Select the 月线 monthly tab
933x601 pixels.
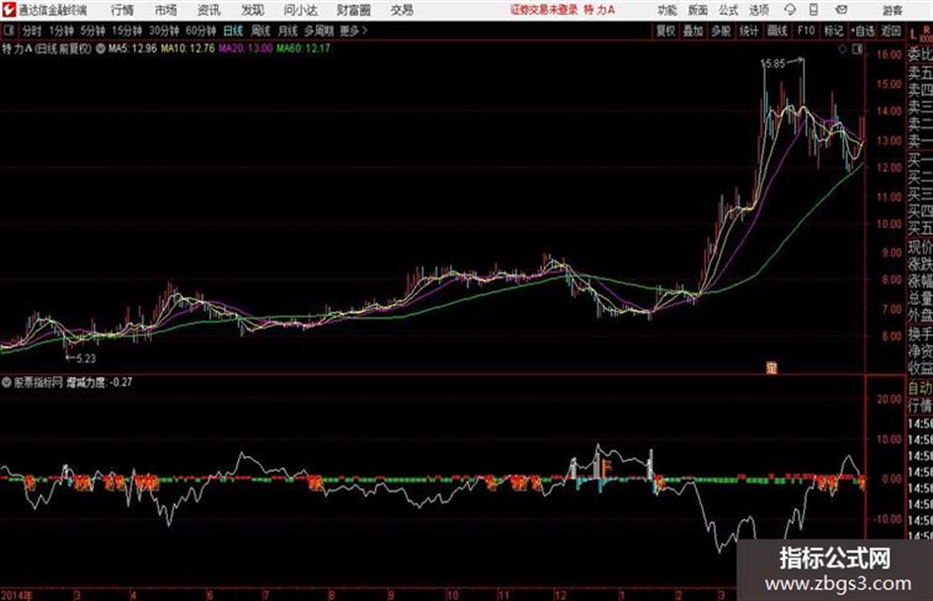tap(288, 31)
